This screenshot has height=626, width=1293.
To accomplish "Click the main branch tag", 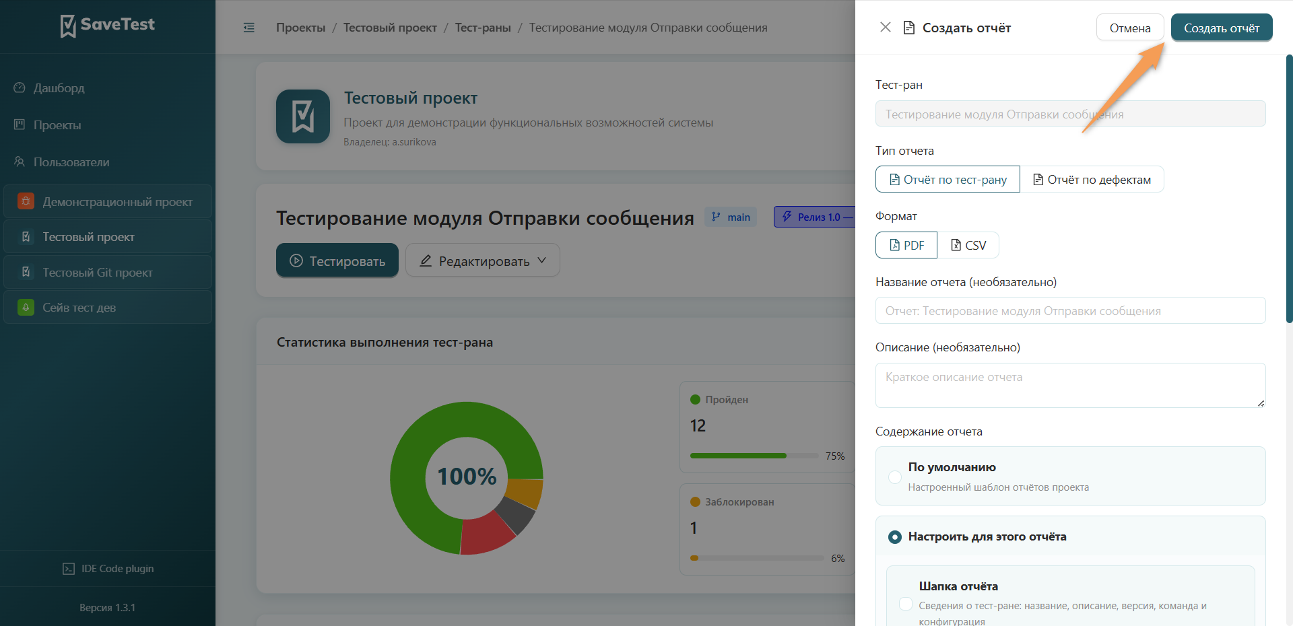I will (731, 217).
